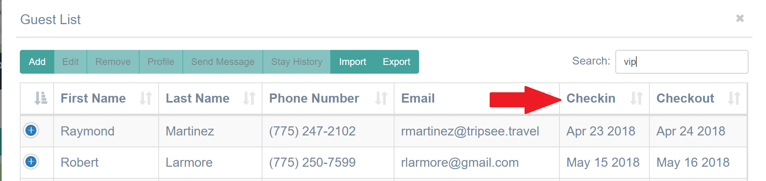Click the Remove button
This screenshot has height=181, width=766.
click(x=113, y=62)
